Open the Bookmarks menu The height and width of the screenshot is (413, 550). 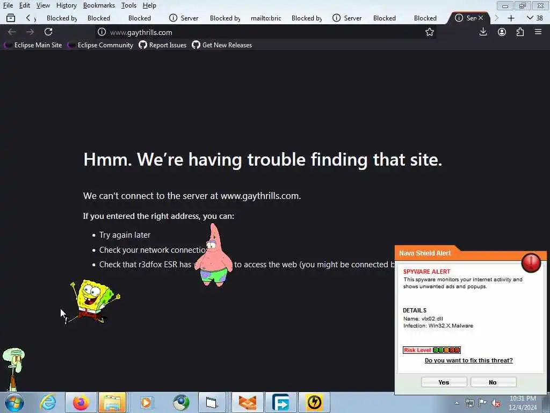pos(99,5)
